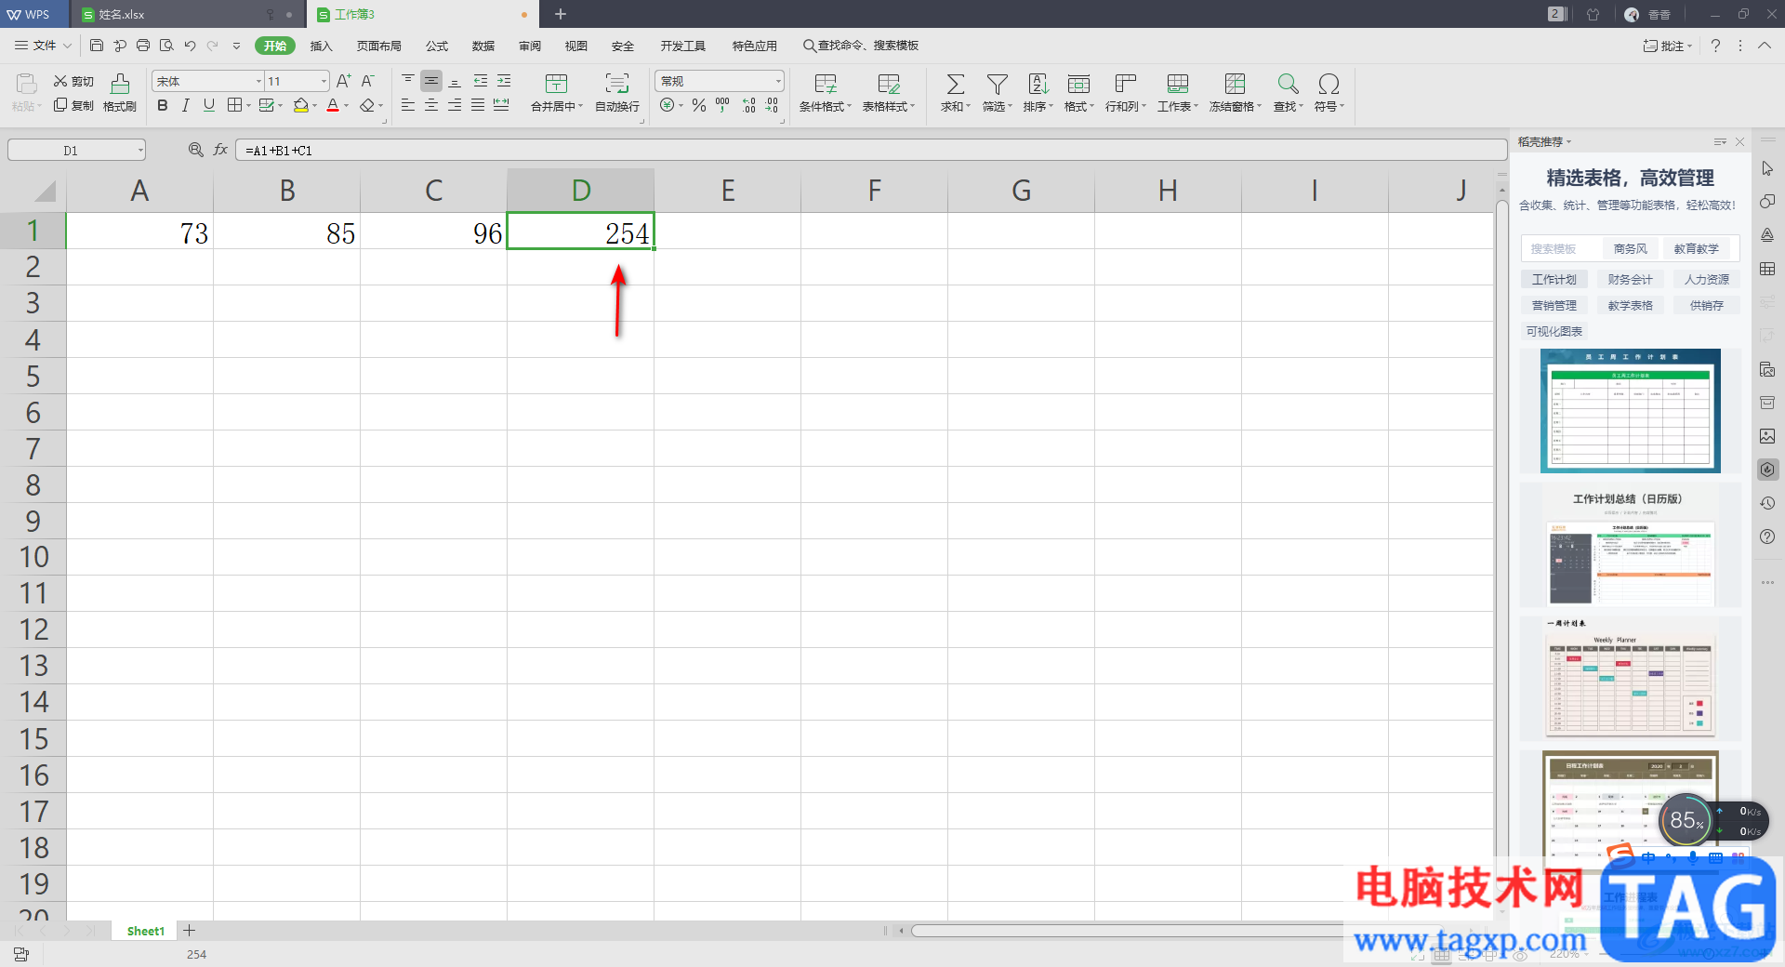Click the Format Painter (格式刷) icon
Image resolution: width=1785 pixels, height=967 pixels.
(x=120, y=84)
